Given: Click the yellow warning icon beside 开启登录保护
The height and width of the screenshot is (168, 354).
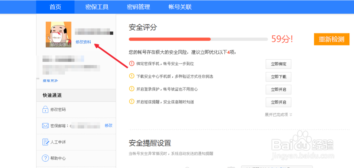Looking at the screenshot, I should 132,89.
